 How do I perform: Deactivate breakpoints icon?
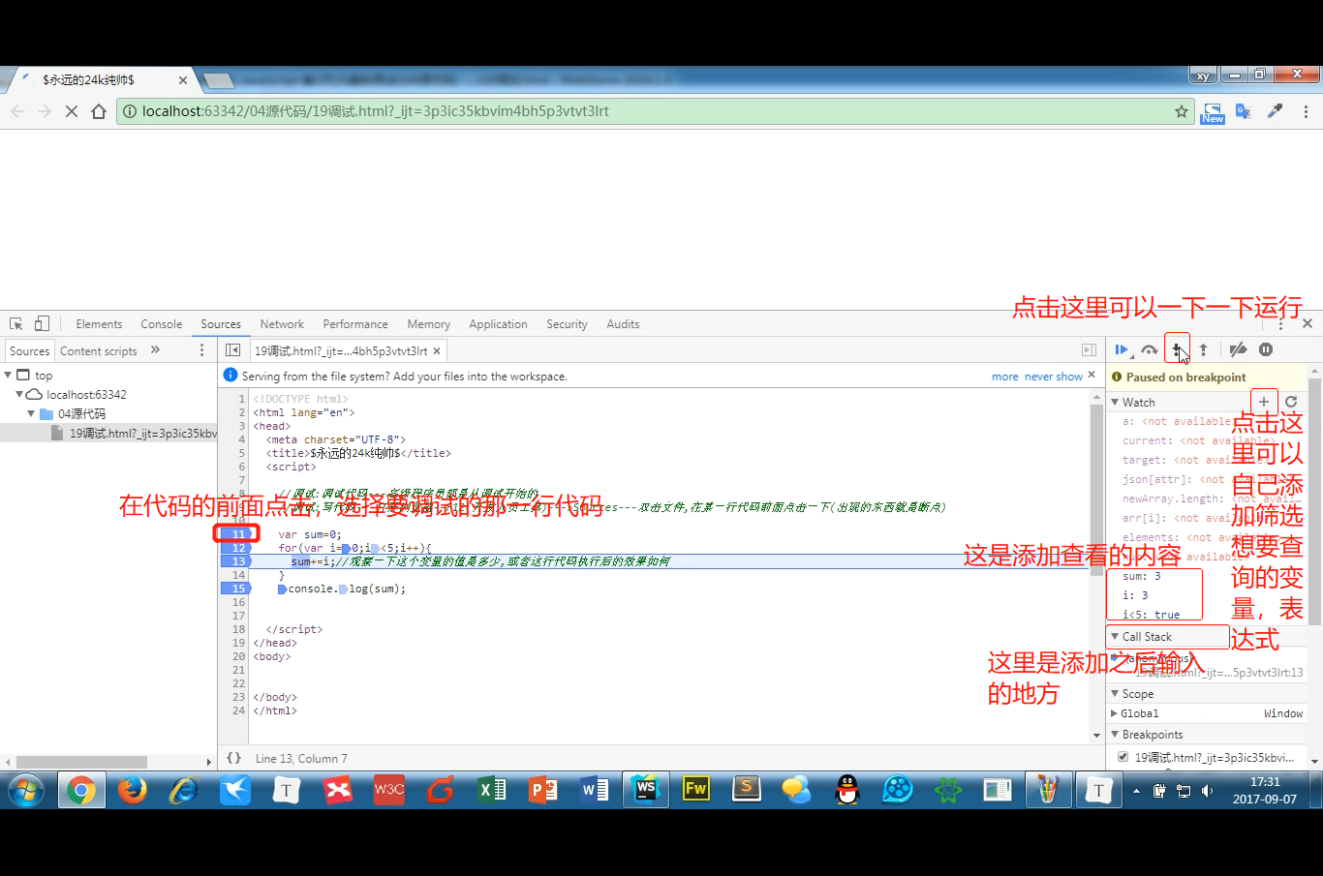(1238, 350)
